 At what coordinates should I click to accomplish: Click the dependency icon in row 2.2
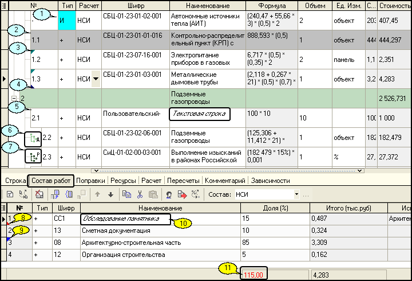tap(33, 138)
